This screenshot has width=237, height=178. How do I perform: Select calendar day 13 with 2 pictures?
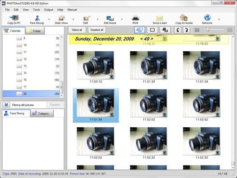click(31, 66)
